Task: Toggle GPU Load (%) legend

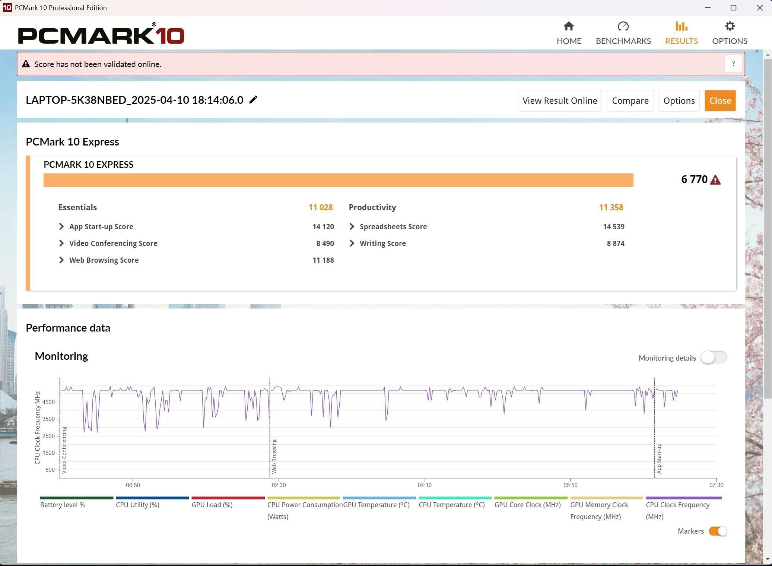Action: 228,503
